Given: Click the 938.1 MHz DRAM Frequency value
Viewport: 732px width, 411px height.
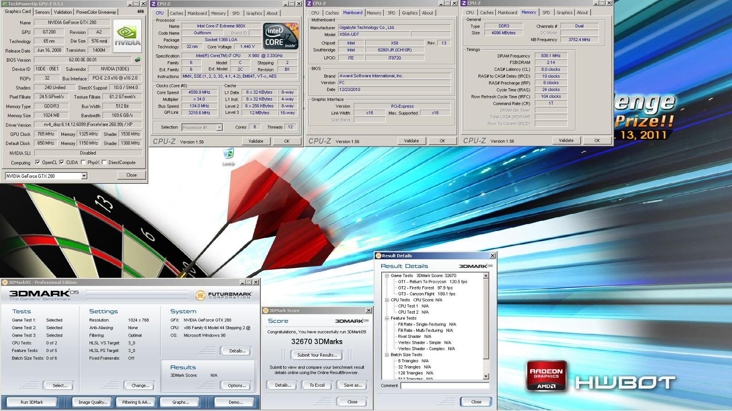Looking at the screenshot, I should click(x=550, y=56).
